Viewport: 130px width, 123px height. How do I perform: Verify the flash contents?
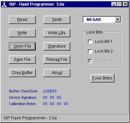57,20
